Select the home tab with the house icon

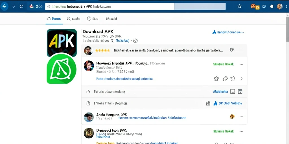pos(54,19)
